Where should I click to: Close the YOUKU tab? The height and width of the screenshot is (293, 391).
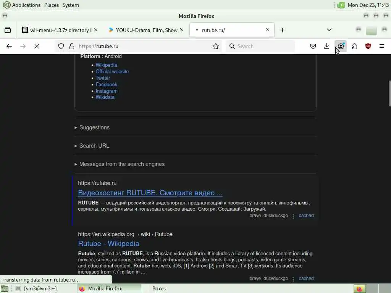[x=182, y=30]
